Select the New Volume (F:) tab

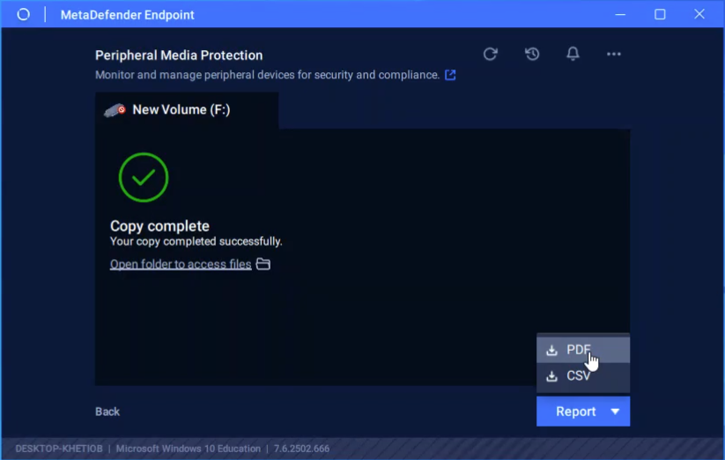(x=187, y=110)
